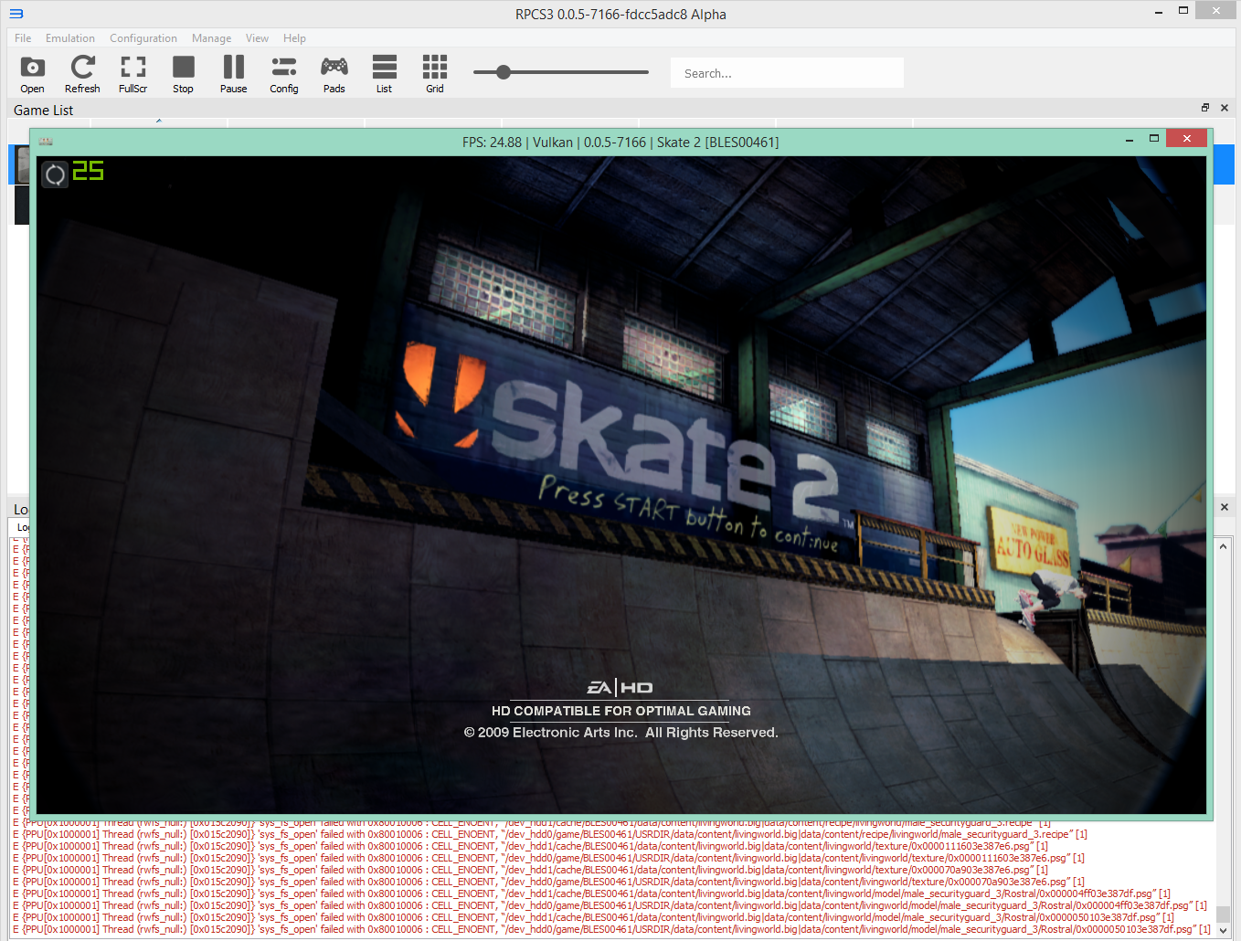This screenshot has width=1241, height=941.
Task: Click the Game List panel title
Action: click(43, 110)
